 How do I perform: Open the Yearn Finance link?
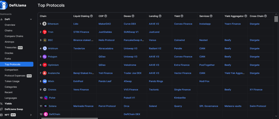pyautogui.click(x=232, y=24)
